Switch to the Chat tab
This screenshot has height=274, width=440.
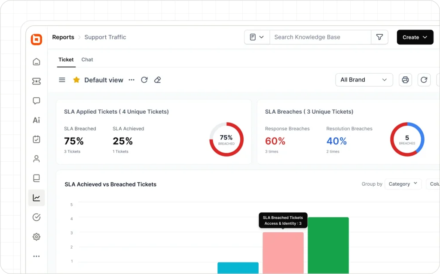coord(87,60)
